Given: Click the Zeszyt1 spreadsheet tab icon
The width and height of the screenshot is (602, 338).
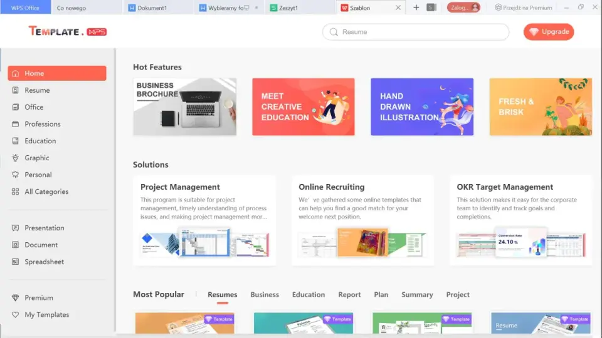Looking at the screenshot, I should pos(273,8).
